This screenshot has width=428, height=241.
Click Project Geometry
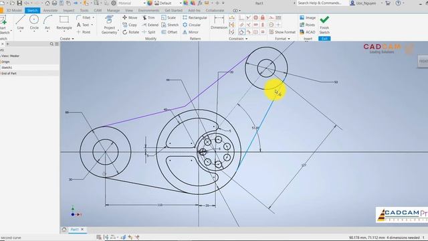coord(109,25)
